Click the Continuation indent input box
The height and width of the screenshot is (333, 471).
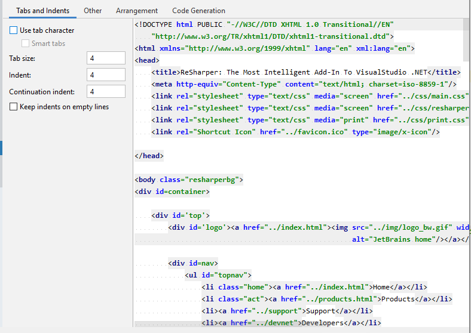(106, 91)
